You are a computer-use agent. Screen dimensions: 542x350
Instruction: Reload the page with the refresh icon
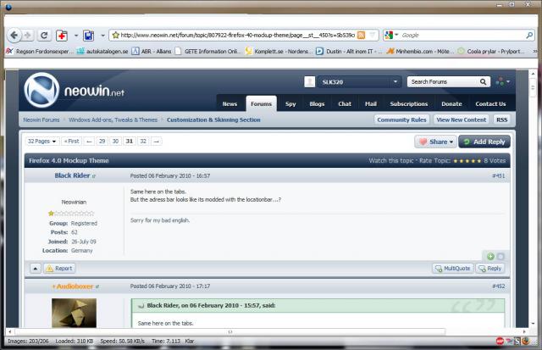tap(44, 35)
